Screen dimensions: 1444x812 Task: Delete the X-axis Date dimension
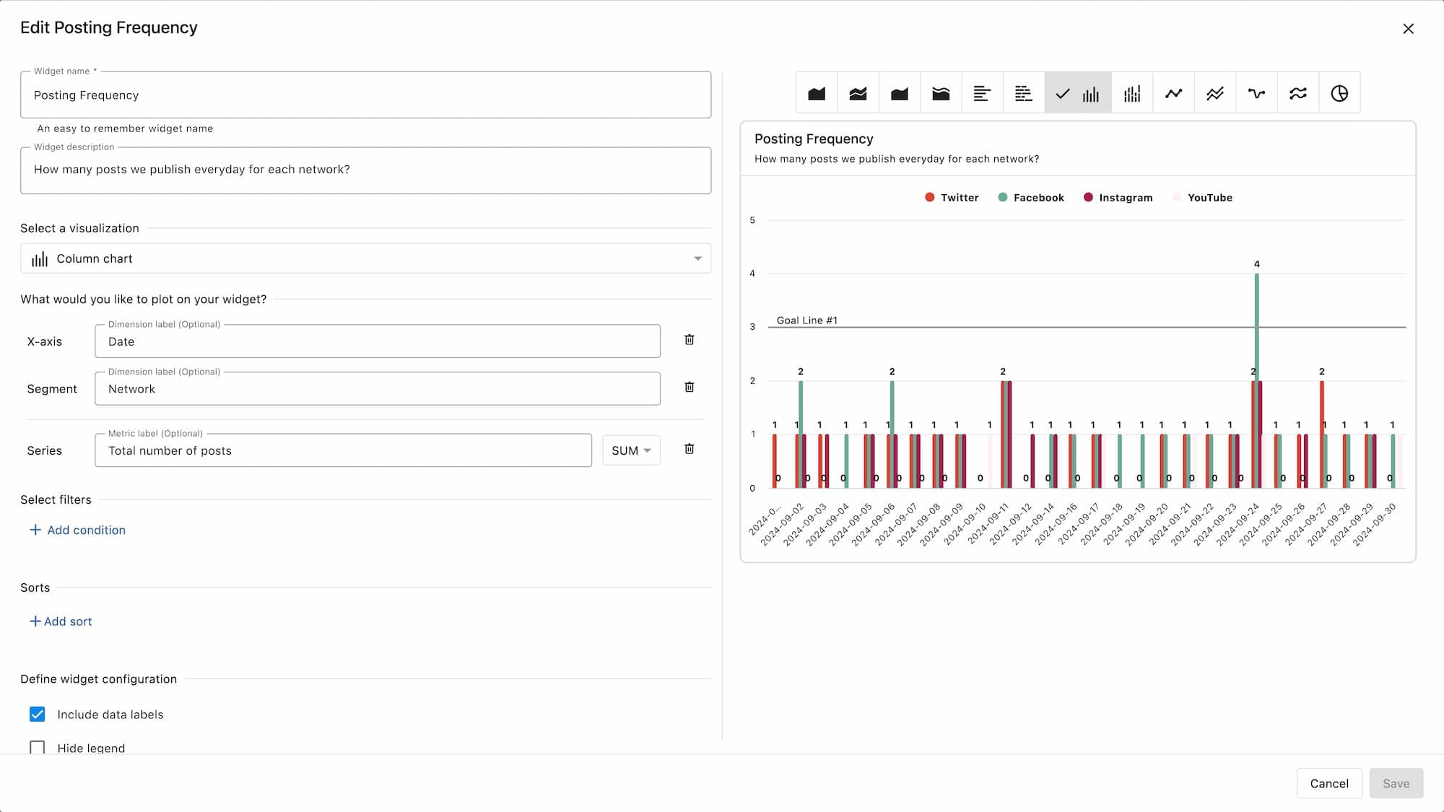coord(689,340)
